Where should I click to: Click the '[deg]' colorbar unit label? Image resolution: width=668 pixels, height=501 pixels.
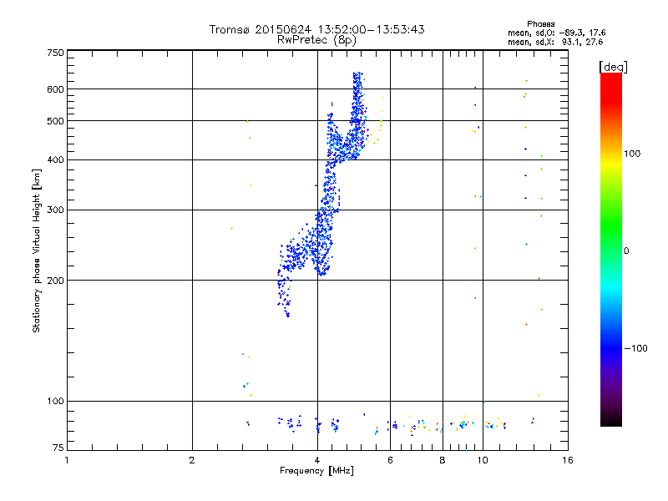(613, 67)
